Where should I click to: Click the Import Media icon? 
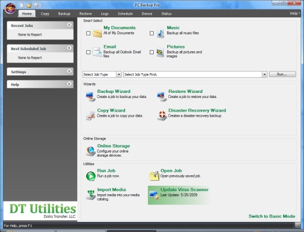(x=91, y=195)
